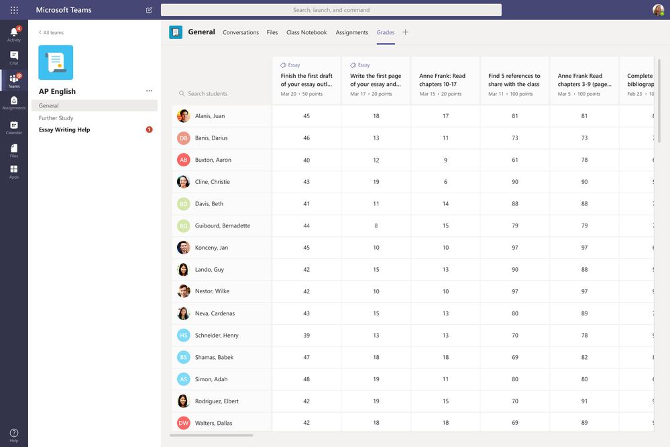Click the horizontal scrollbar below the grades table
The height and width of the screenshot is (447, 670).
click(211, 436)
